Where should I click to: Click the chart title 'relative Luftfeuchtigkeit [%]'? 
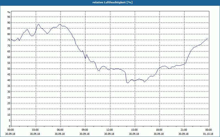(112, 2)
